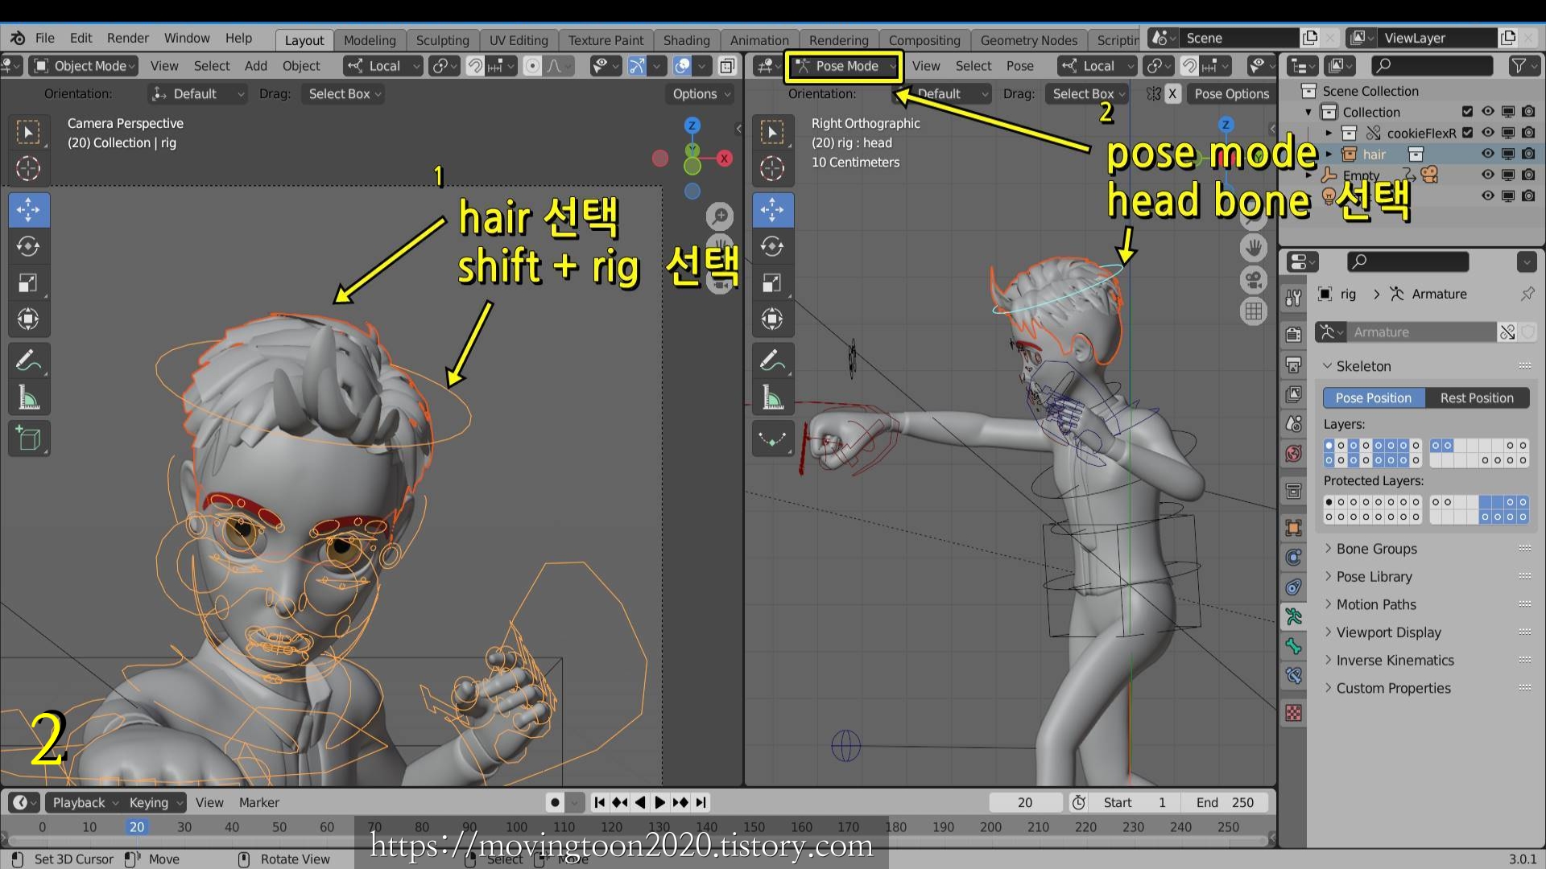The height and width of the screenshot is (869, 1546).
Task: Select the Scale tool in left viewport
Action: coord(28,282)
